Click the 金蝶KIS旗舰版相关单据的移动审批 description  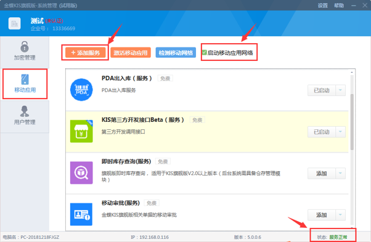139,215
